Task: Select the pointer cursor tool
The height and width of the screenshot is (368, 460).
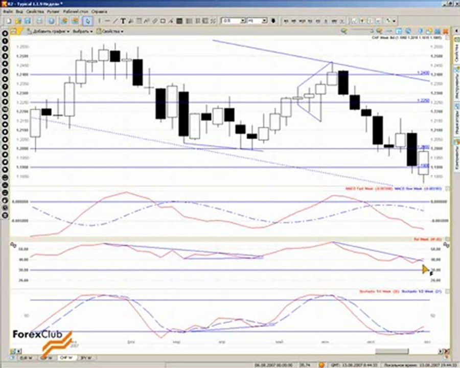Action: point(88,21)
